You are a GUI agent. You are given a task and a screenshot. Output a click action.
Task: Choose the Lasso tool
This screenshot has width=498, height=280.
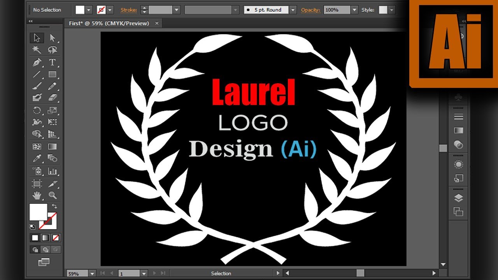[53, 50]
